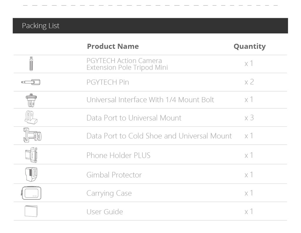Click the Packing List header bar
This screenshot has height=233, width=301.
tap(150, 26)
